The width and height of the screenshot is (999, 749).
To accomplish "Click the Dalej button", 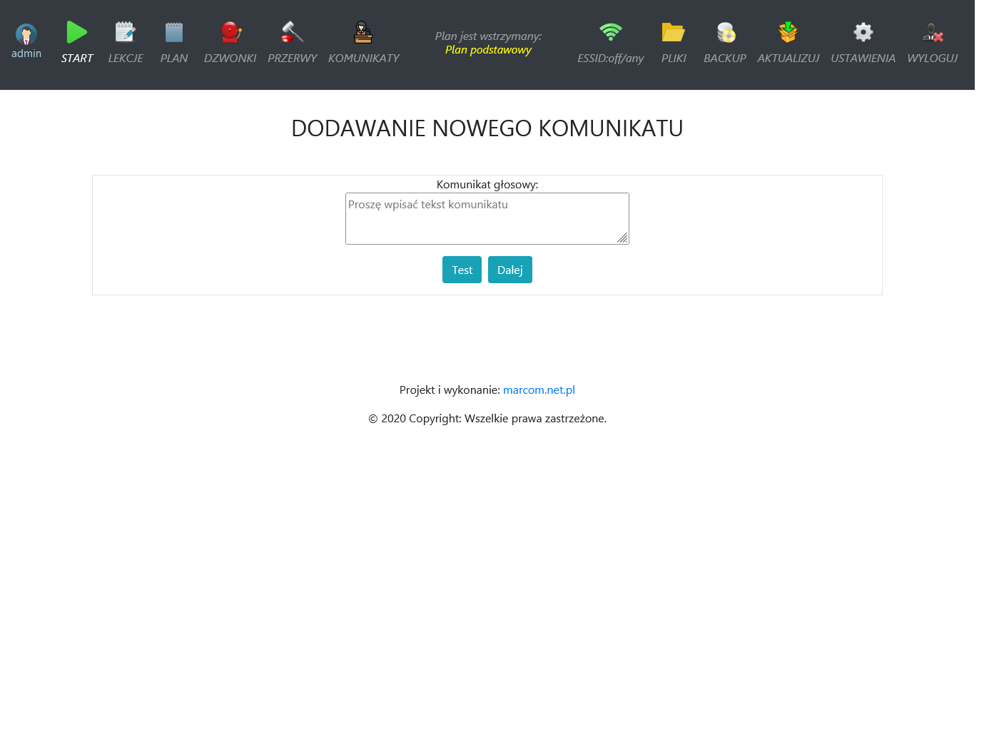I will pos(510,270).
